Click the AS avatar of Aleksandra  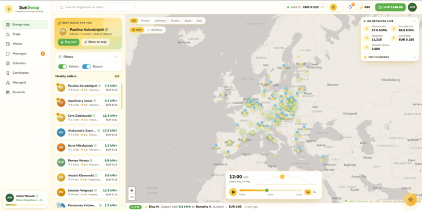coord(61,132)
